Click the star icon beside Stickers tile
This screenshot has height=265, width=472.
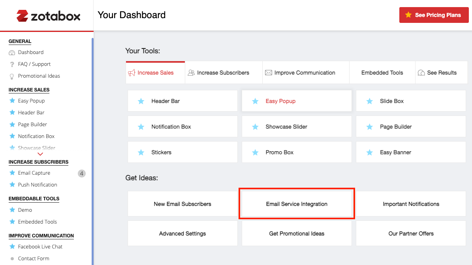point(141,153)
